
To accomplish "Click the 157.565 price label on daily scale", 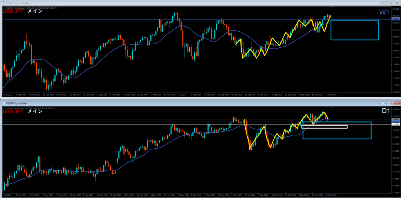I will 395,124.
